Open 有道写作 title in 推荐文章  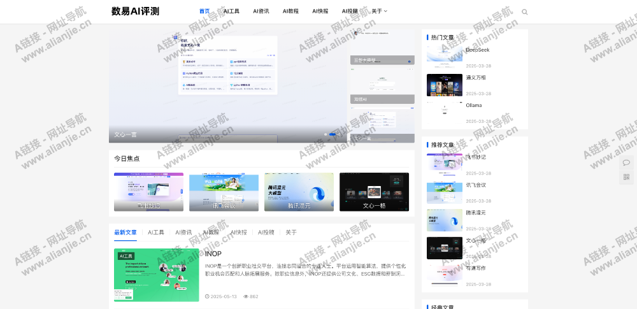[476, 268]
